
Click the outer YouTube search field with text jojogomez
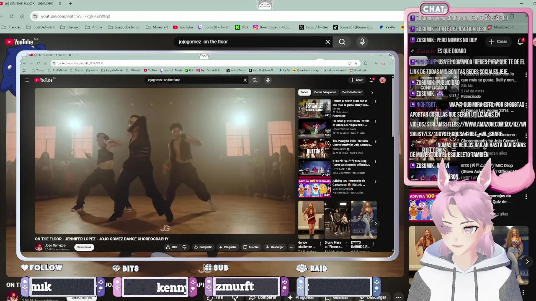(249, 42)
